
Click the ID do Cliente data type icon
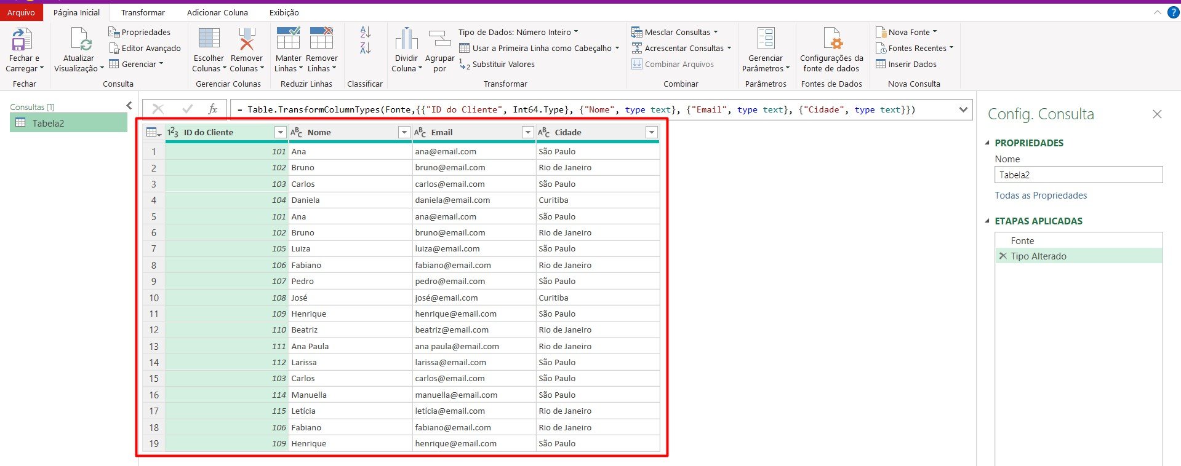pos(173,132)
